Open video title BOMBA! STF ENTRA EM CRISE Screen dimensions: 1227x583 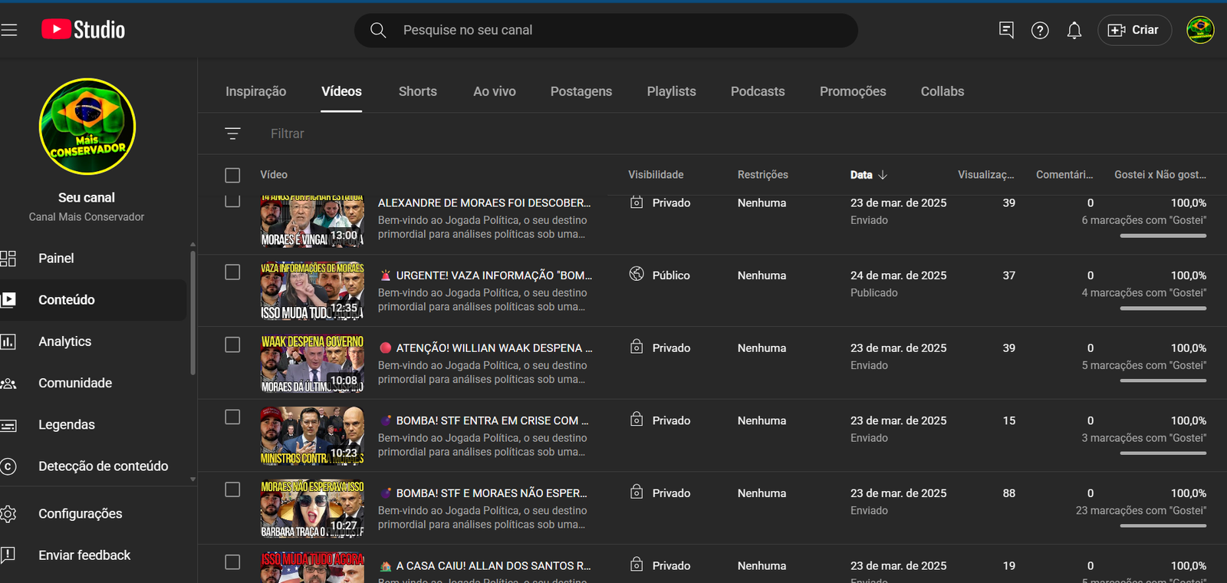pos(485,420)
